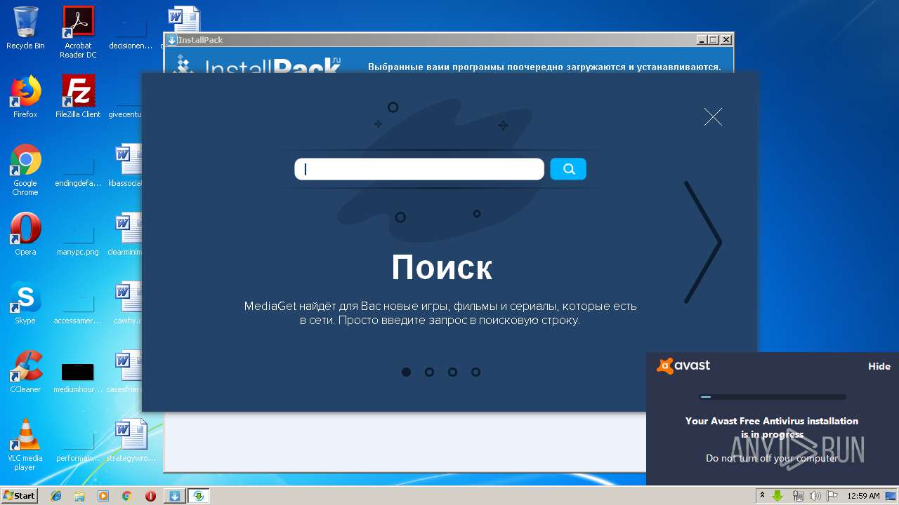
Task: Show hidden system tray icons
Action: [x=762, y=495]
